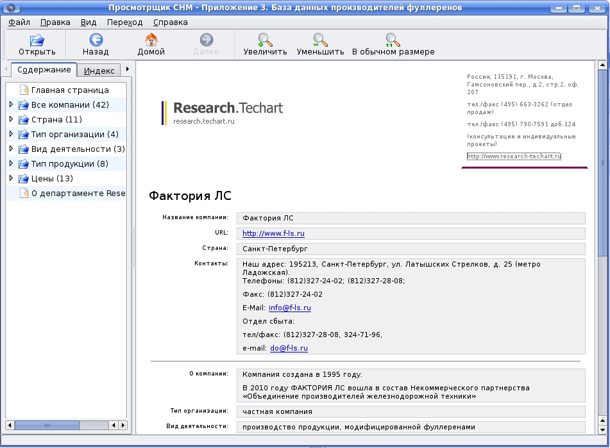Switch to the Содержание tab
The height and width of the screenshot is (448, 610).
click(44, 70)
